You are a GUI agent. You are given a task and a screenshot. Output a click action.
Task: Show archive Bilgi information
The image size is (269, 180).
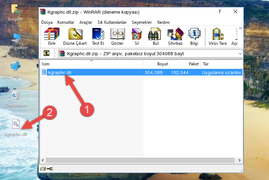pyautogui.click(x=194, y=36)
